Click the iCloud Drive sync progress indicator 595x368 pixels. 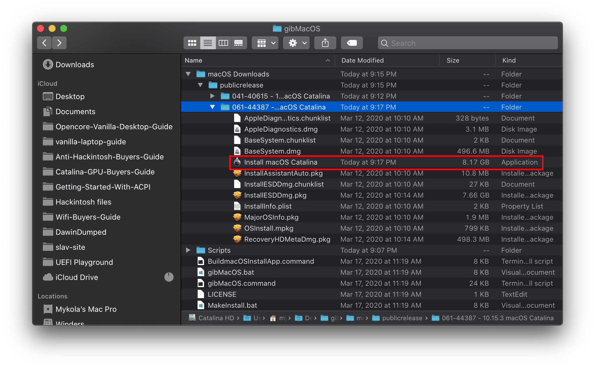169,277
